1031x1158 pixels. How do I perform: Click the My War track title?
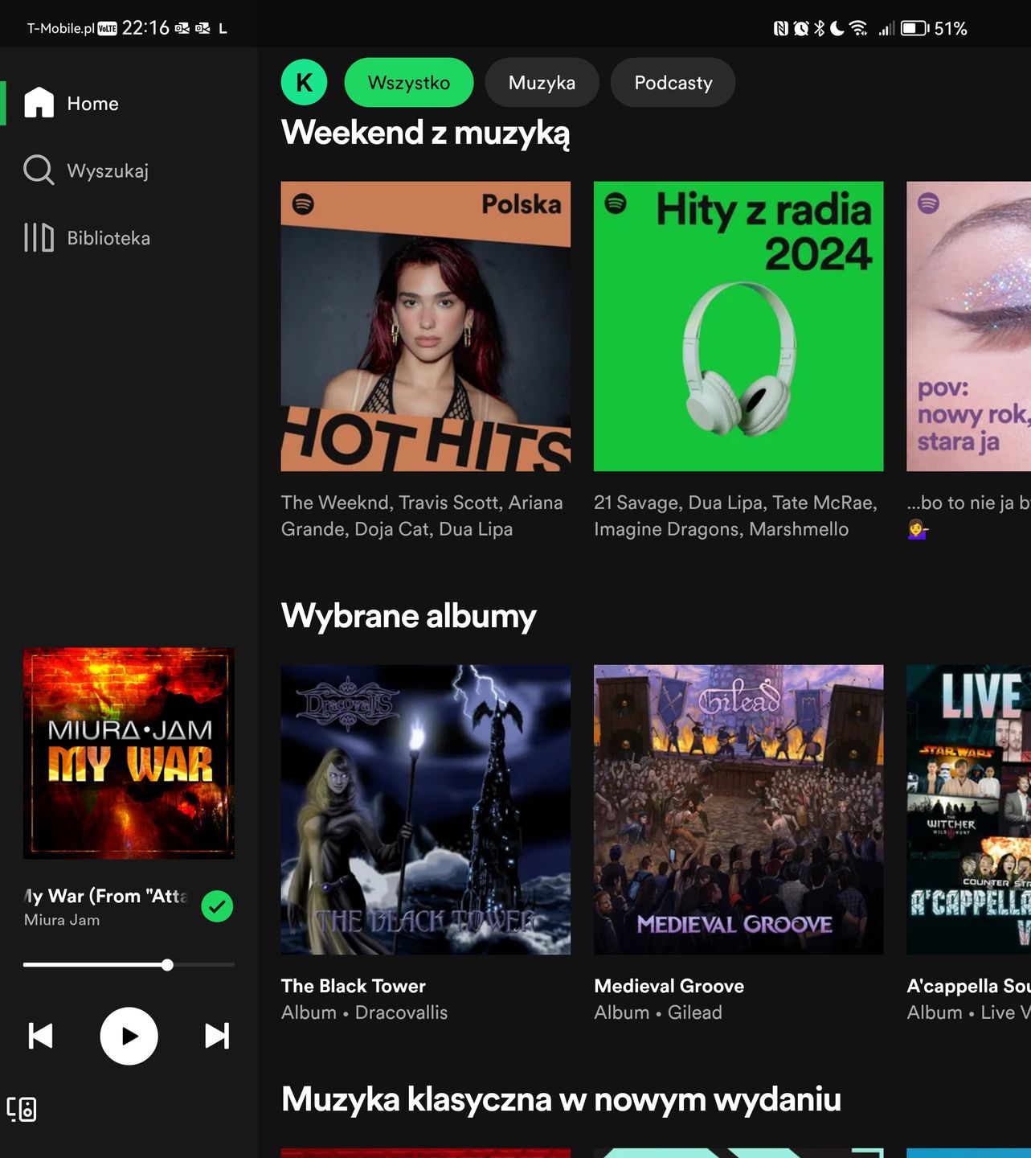(106, 896)
